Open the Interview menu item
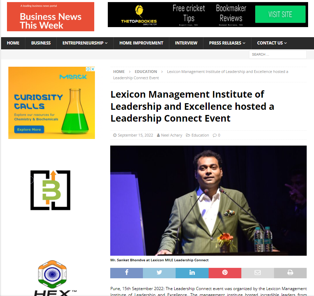The height and width of the screenshot is (296, 314). coord(186,43)
